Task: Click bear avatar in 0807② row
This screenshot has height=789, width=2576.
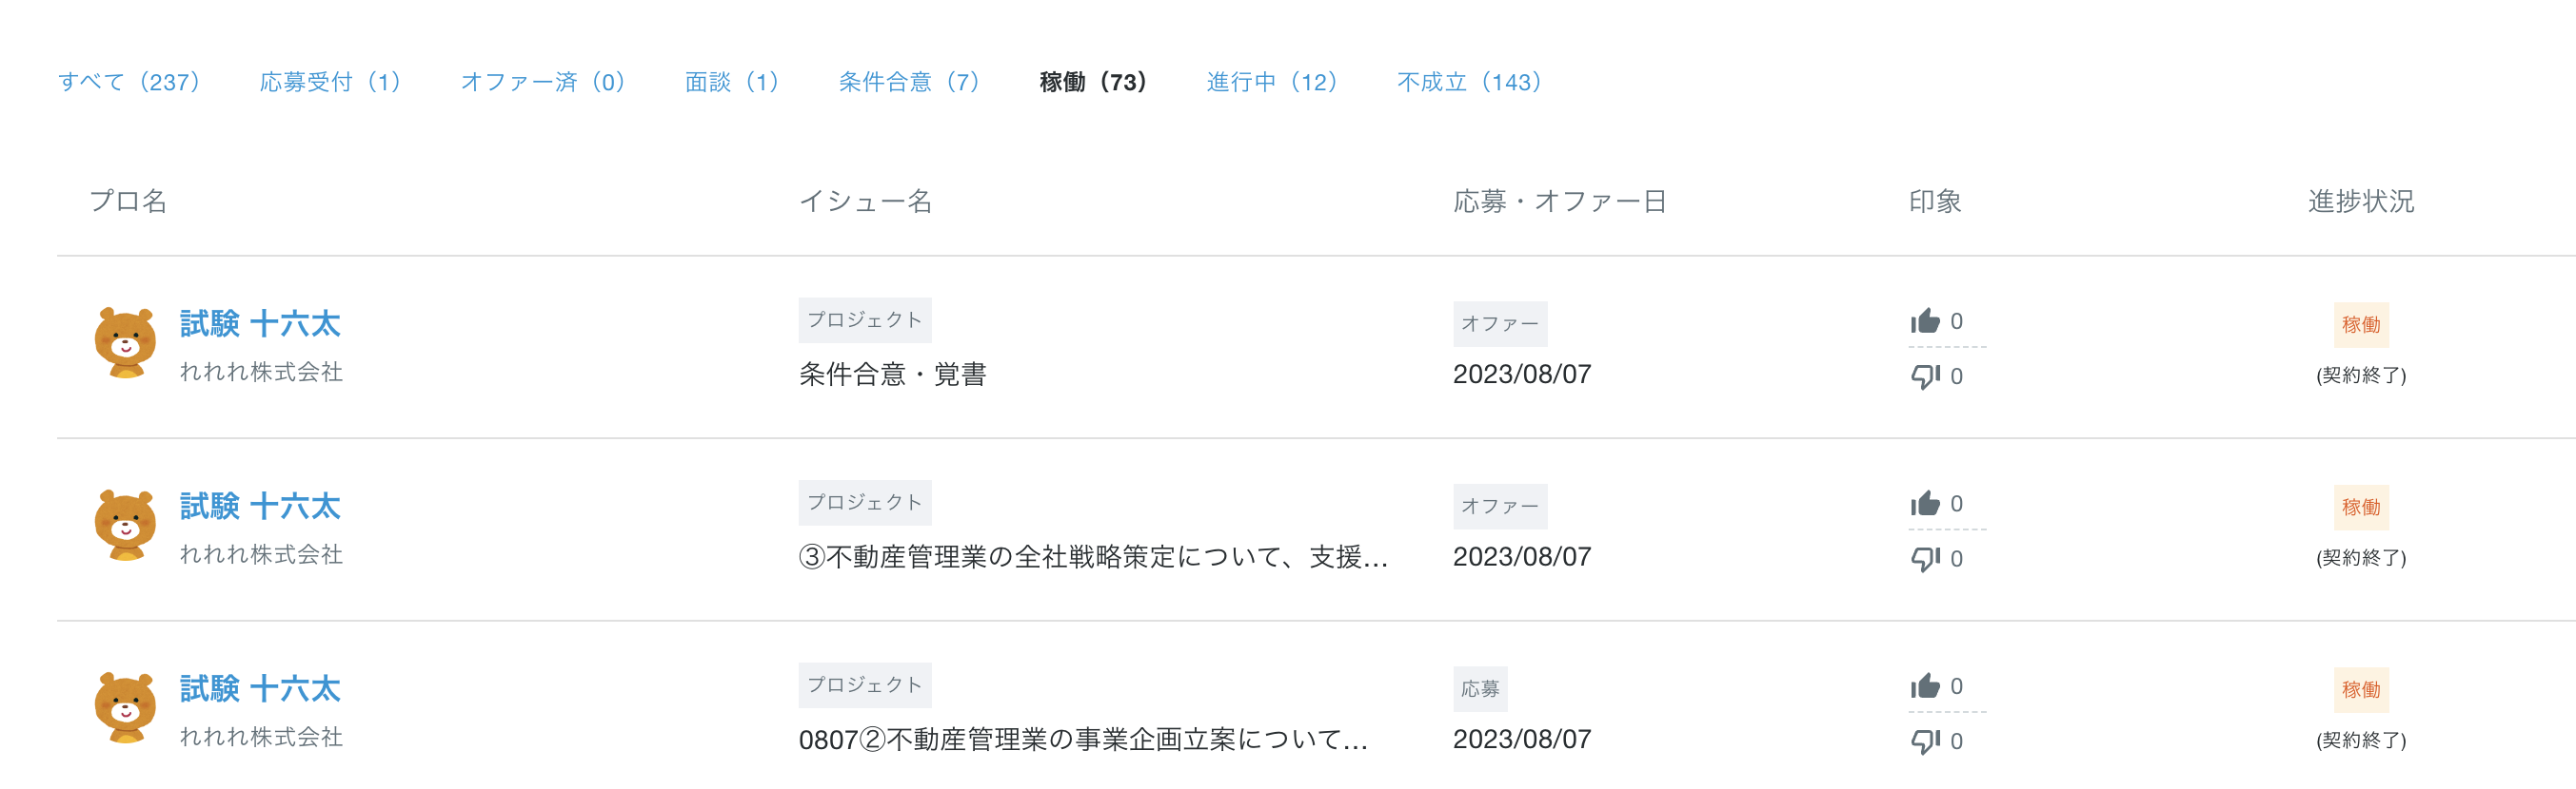Action: 125,707
